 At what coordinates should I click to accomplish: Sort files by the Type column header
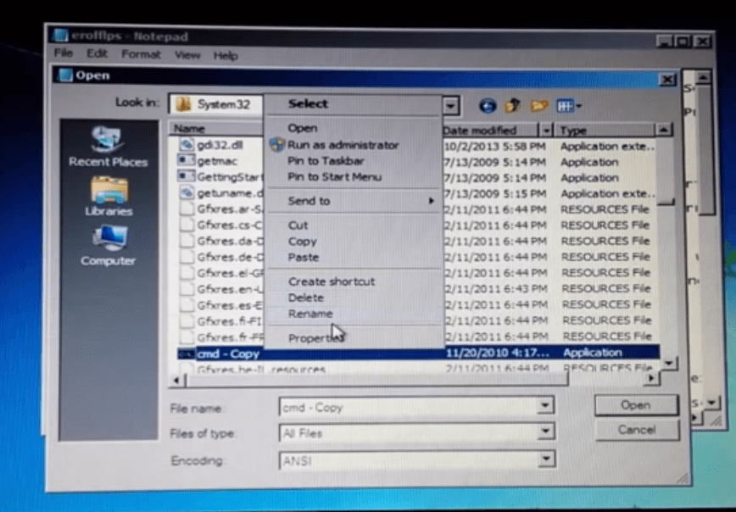[605, 130]
